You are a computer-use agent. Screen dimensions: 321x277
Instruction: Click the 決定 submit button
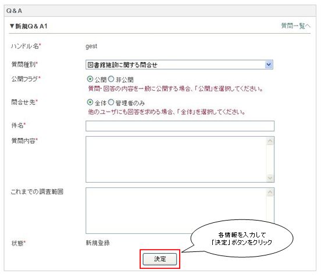tap(160, 259)
